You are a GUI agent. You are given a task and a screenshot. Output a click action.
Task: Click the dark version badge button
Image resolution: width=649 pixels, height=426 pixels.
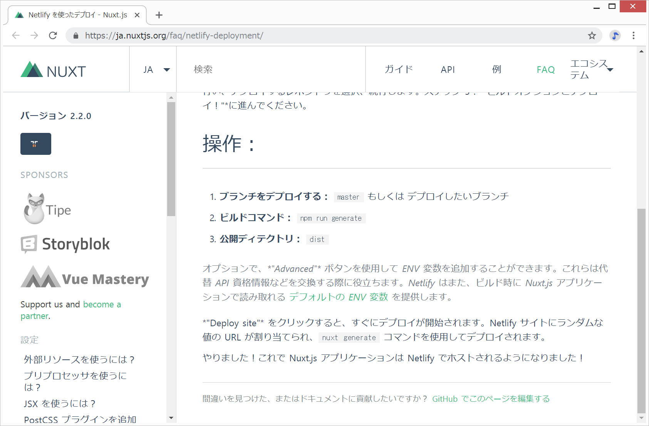click(x=35, y=144)
